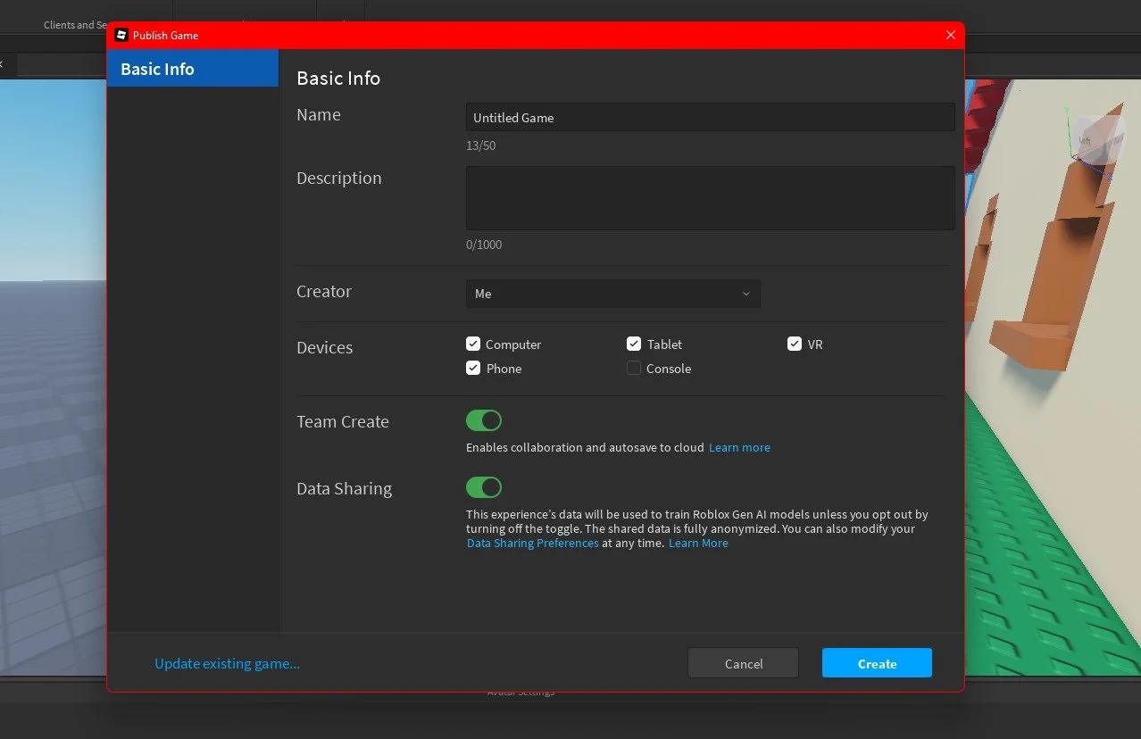Disable the VR device checkbox
The width and height of the screenshot is (1141, 739).
tap(795, 344)
